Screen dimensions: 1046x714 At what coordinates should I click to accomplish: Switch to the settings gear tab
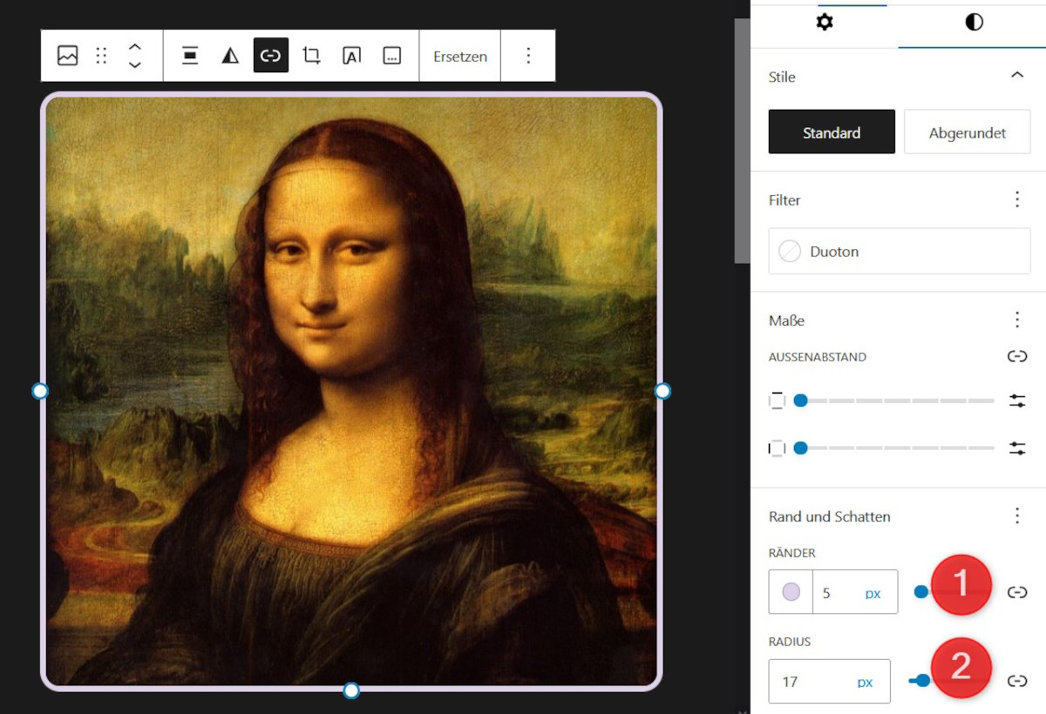click(824, 23)
